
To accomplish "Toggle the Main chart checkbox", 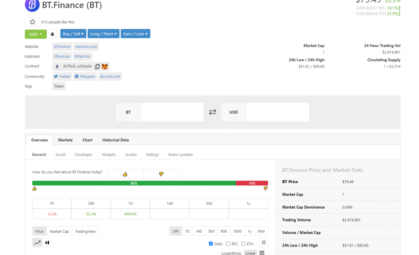I will pos(211,244).
